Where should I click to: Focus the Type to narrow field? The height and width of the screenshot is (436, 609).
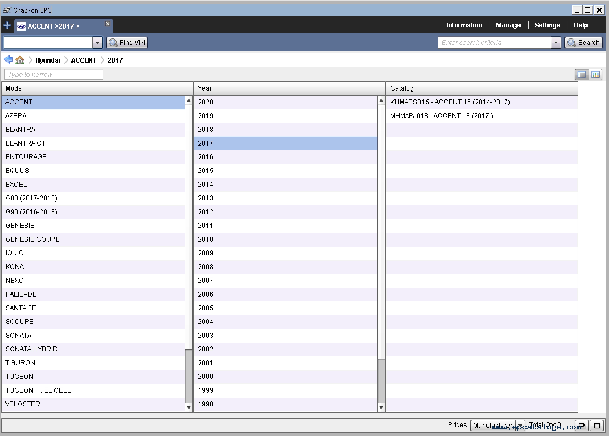pyautogui.click(x=54, y=74)
